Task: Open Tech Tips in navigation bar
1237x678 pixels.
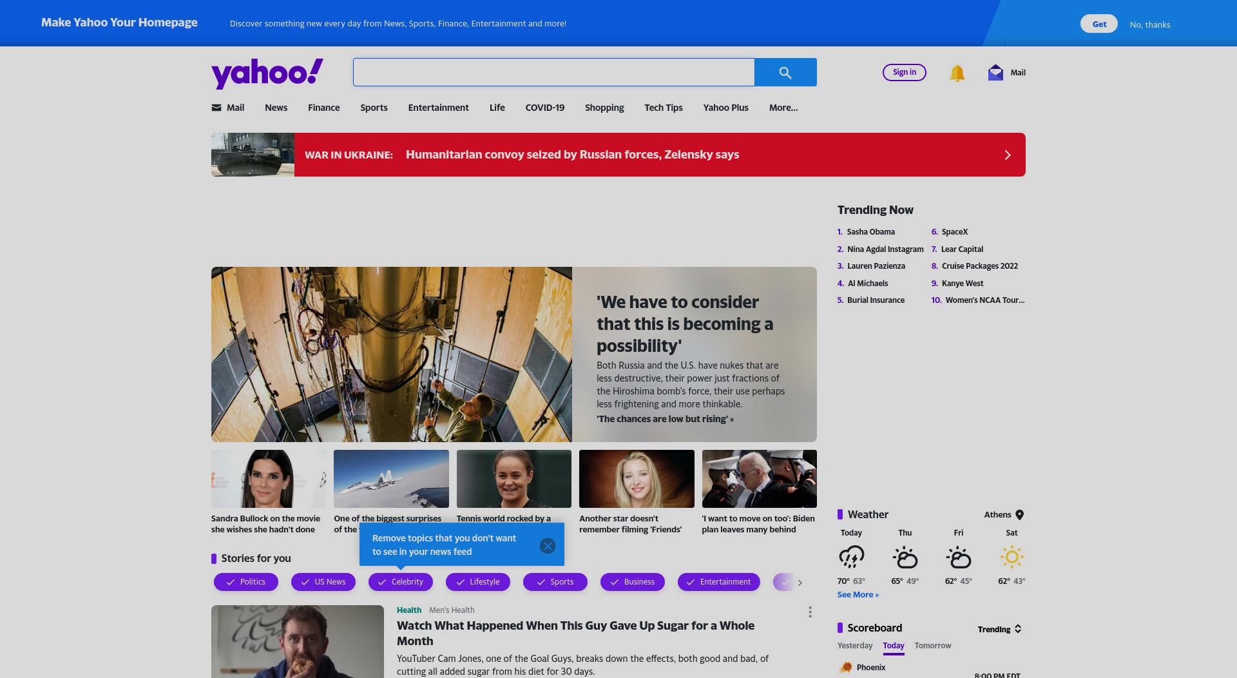Action: click(x=663, y=108)
